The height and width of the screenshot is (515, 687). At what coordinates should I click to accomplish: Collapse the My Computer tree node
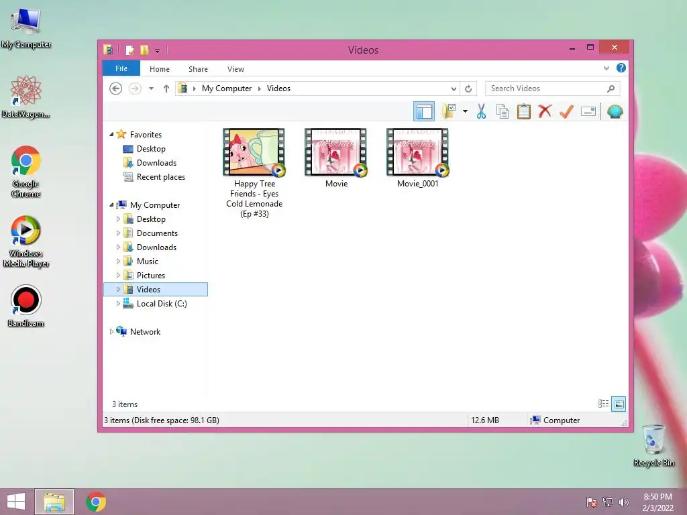coord(111,205)
